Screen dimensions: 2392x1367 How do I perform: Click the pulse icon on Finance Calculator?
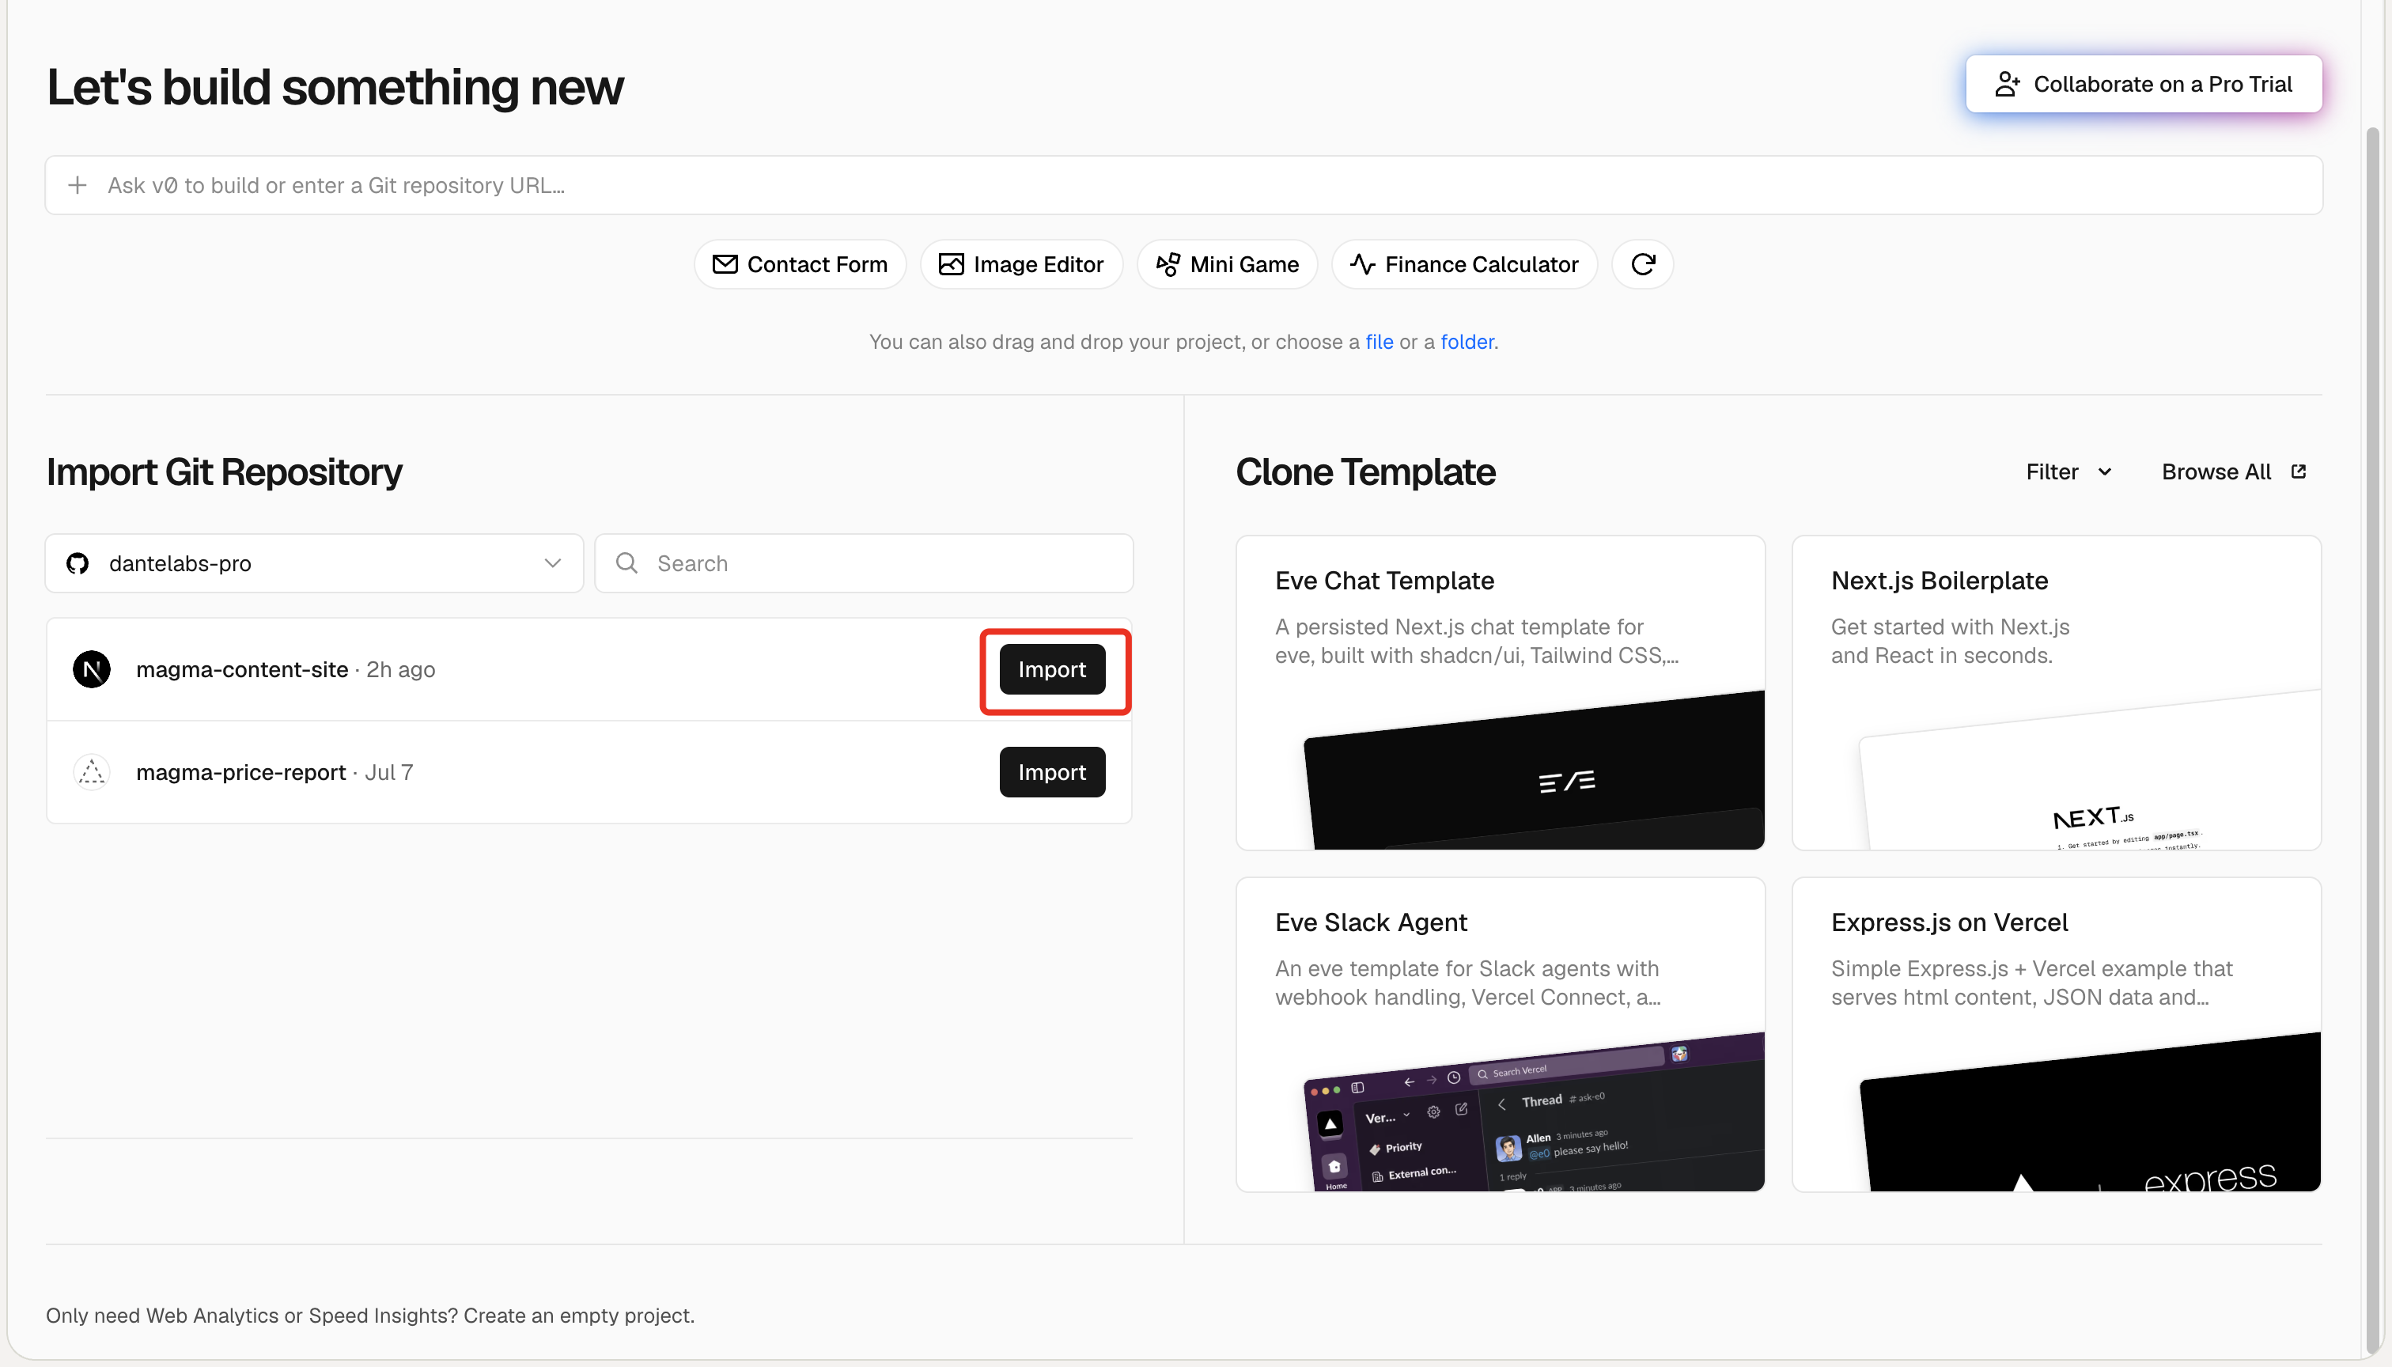[1362, 265]
